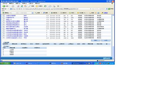This screenshot has height=107, width=143.
Task: Tick the checkbox for the APD course row
Action: [x=4, y=38]
